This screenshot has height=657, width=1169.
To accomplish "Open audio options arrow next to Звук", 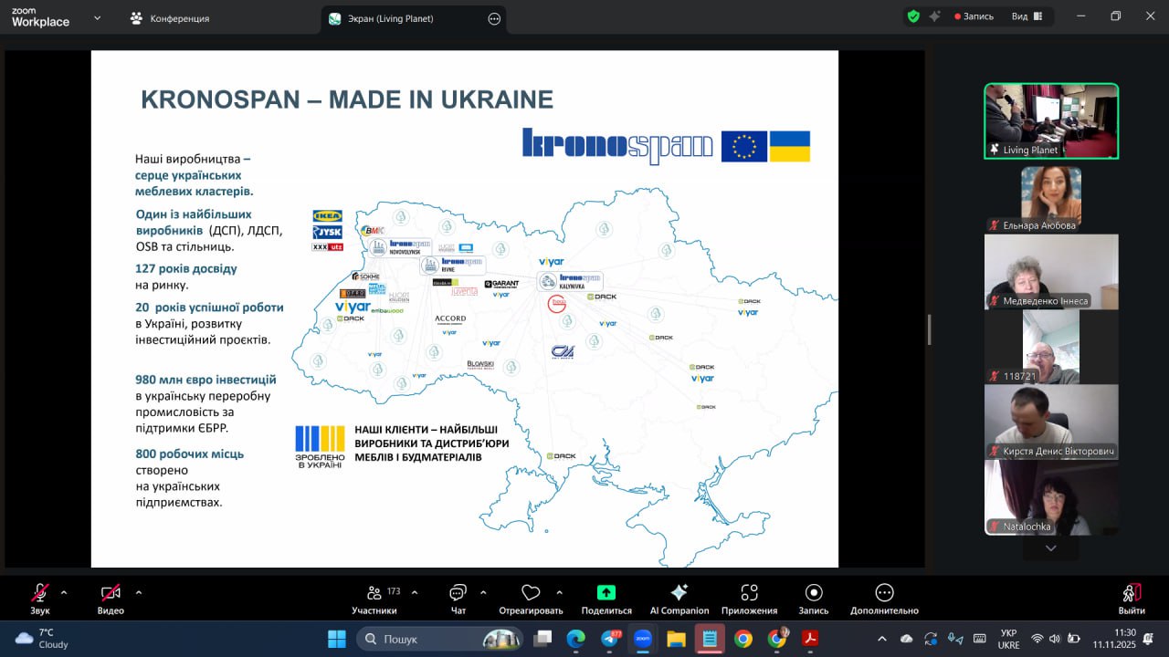I will (64, 592).
